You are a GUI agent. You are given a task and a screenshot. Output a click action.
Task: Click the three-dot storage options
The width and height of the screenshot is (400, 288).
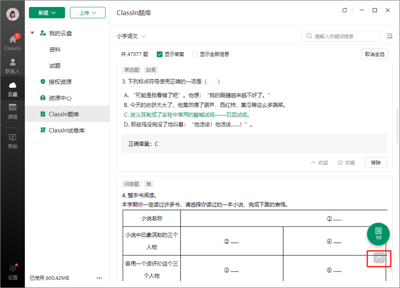(99, 278)
